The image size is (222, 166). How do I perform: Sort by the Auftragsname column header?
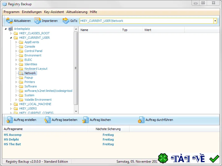[45, 129]
